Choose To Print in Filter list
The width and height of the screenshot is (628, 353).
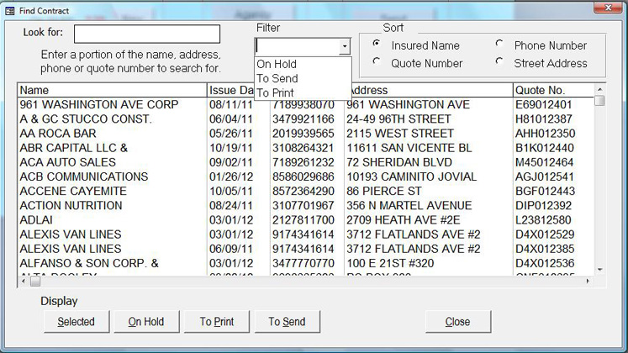[x=303, y=92]
